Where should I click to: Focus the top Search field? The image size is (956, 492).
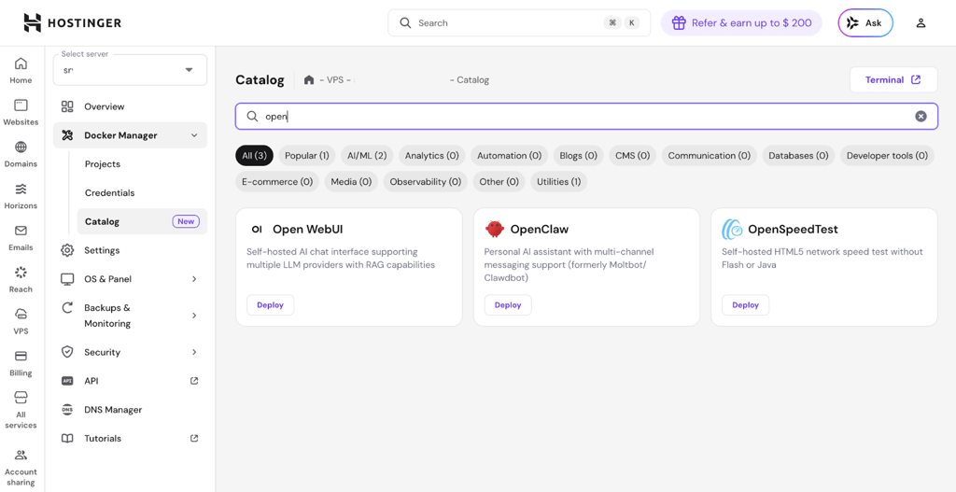tap(519, 23)
